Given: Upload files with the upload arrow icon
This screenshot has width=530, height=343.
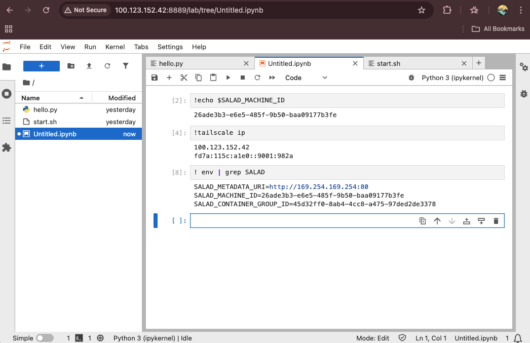Looking at the screenshot, I should coord(89,66).
